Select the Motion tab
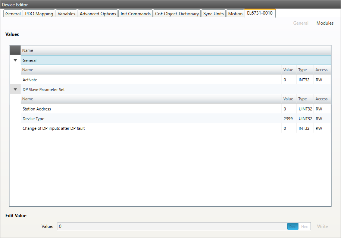Screen dimensions: 341x238 [x=235, y=14]
